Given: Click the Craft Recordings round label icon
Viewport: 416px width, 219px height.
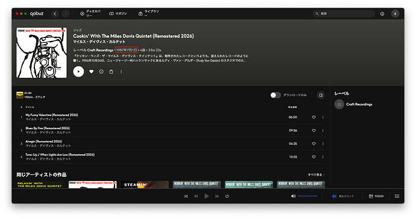Looking at the screenshot, I should tap(339, 104).
